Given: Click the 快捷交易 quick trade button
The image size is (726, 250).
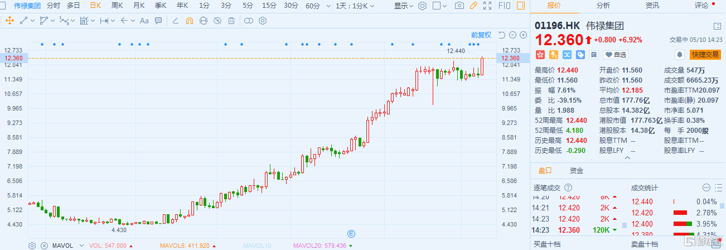Looking at the screenshot, I should 705,54.
